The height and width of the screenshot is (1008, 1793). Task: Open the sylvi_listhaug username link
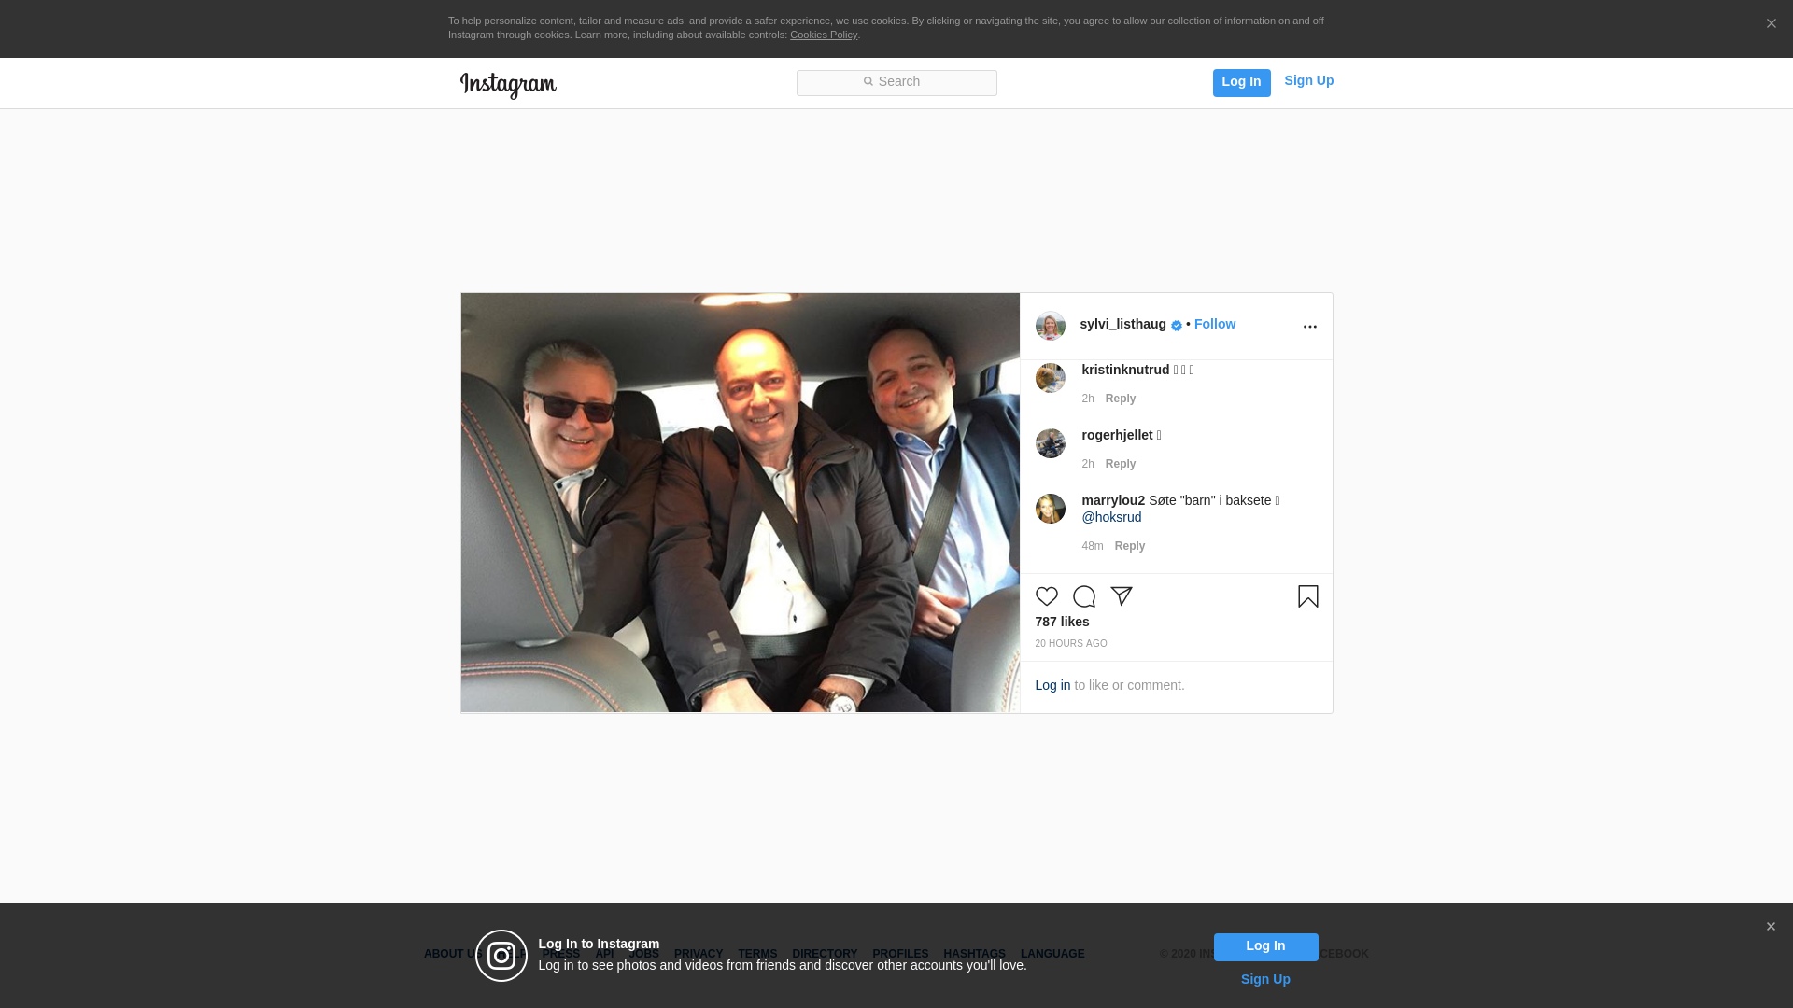[x=1122, y=324]
